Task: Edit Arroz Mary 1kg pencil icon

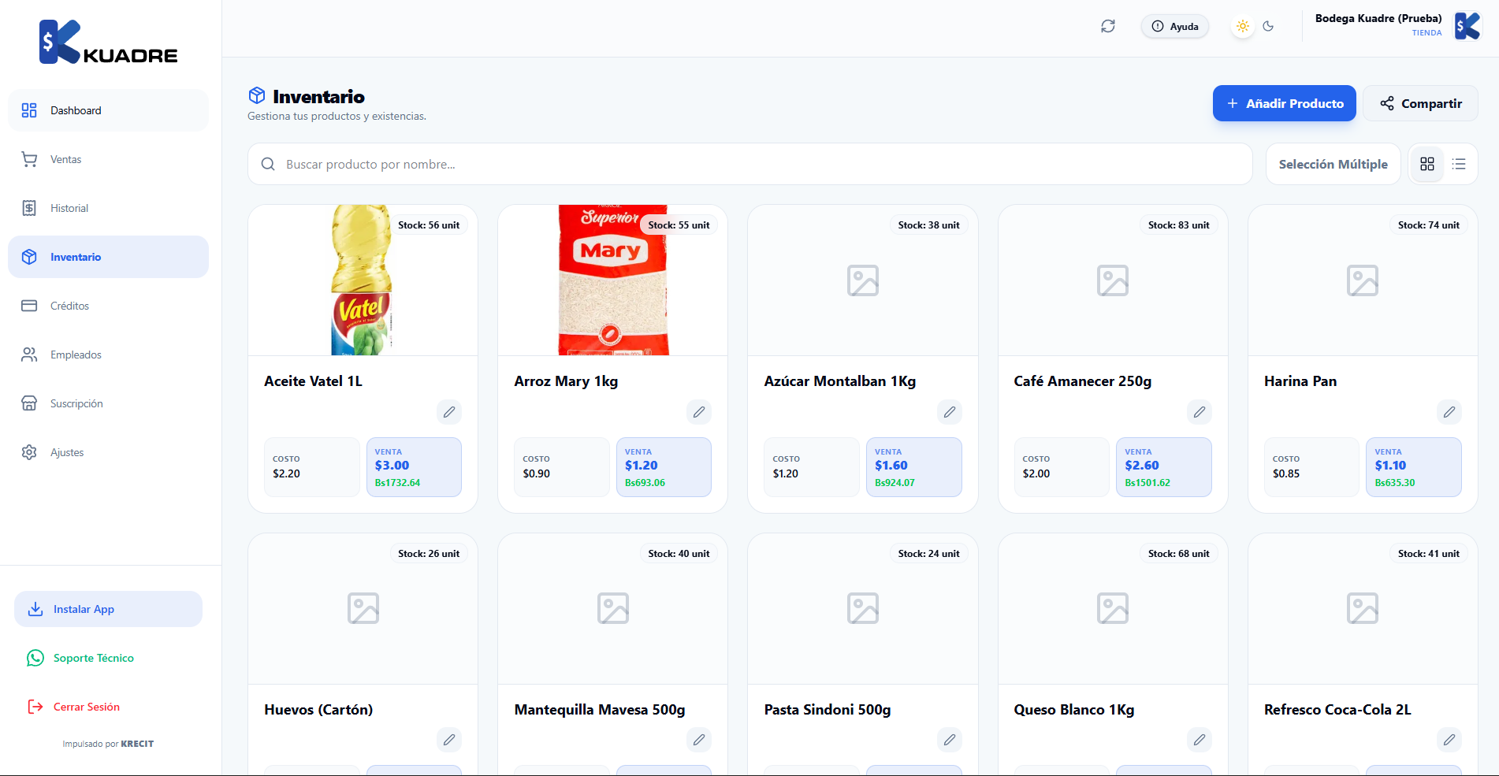Action: pos(699,412)
